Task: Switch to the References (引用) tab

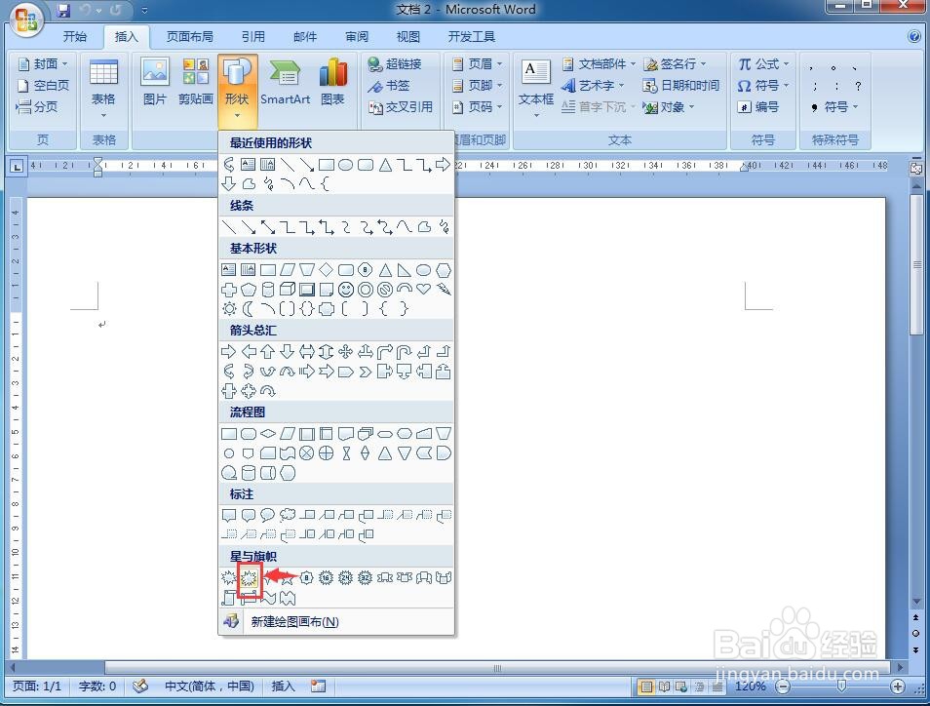Action: [x=253, y=37]
